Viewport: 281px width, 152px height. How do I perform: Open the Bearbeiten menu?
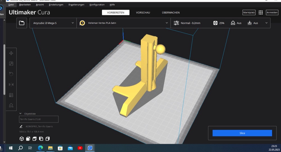click(x=25, y=5)
